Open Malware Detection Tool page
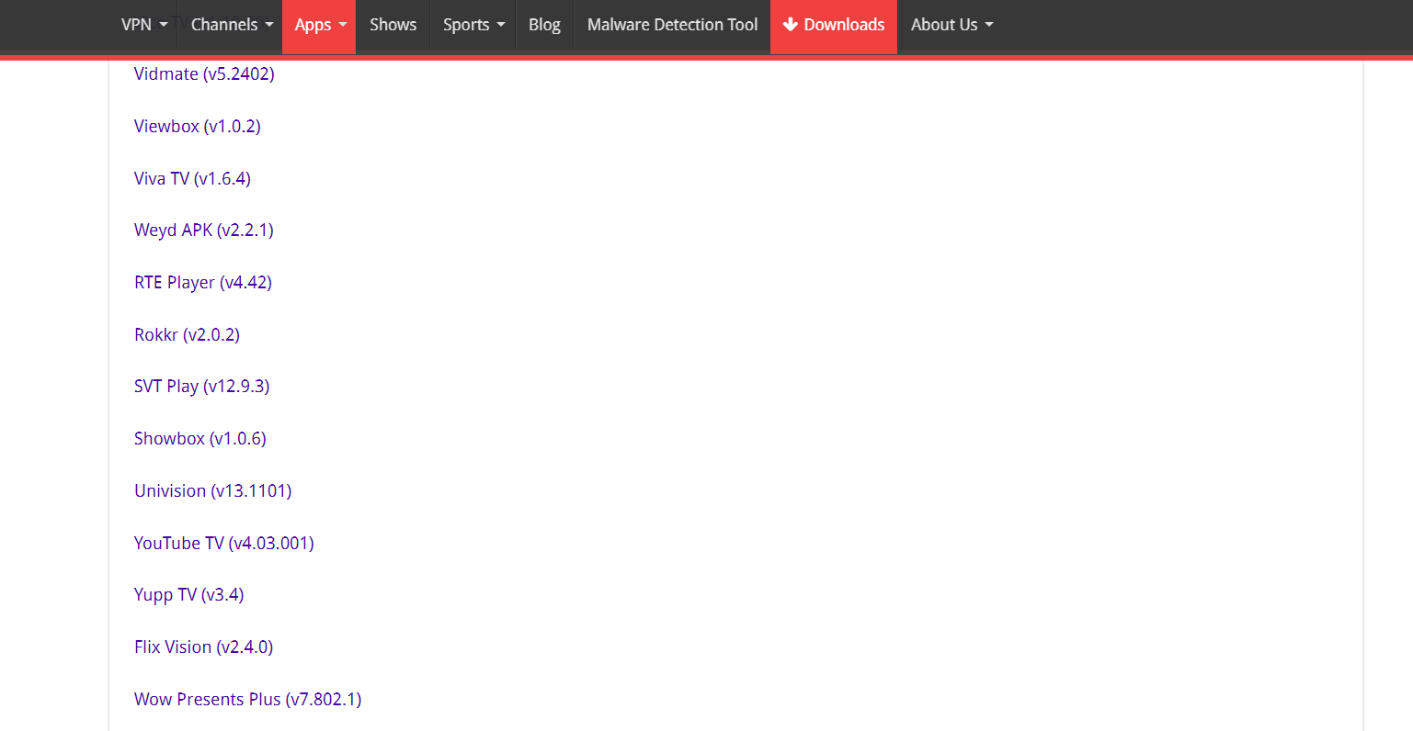 click(672, 25)
